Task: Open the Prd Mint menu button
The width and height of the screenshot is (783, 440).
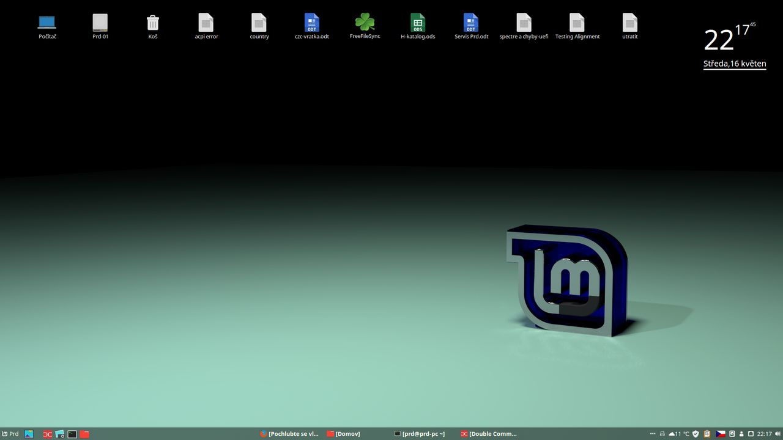Action: [x=10, y=434]
